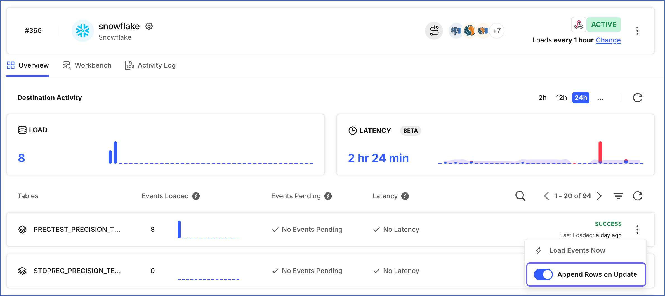
Task: Click the Events Loaded column header
Action: pyautogui.click(x=165, y=196)
